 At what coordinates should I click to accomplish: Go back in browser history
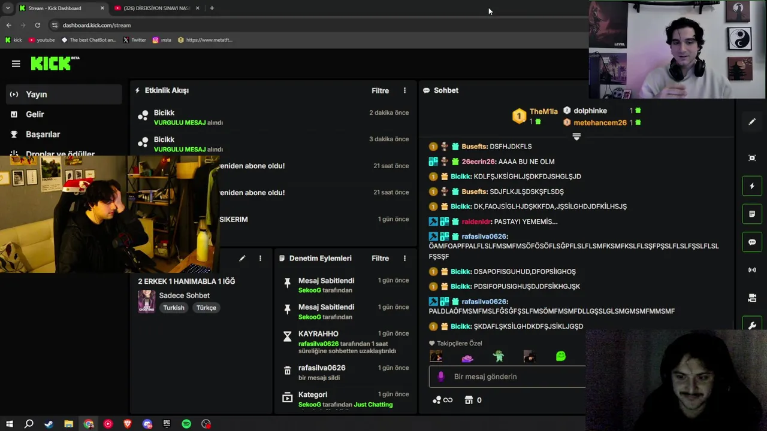point(8,25)
